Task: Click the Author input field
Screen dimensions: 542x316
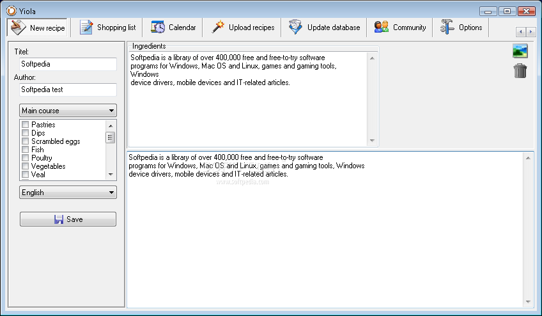Action: click(x=68, y=90)
